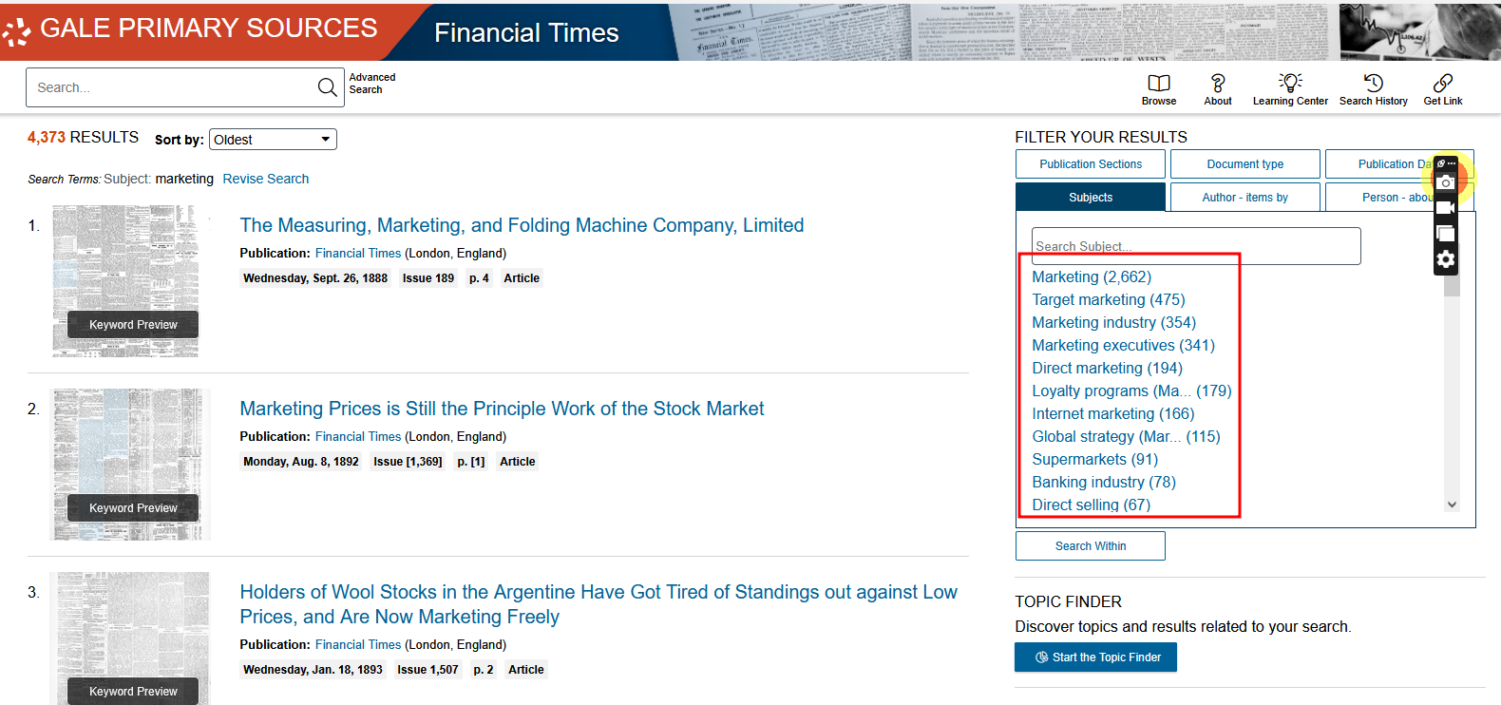Click the search magnifier icon

[327, 87]
